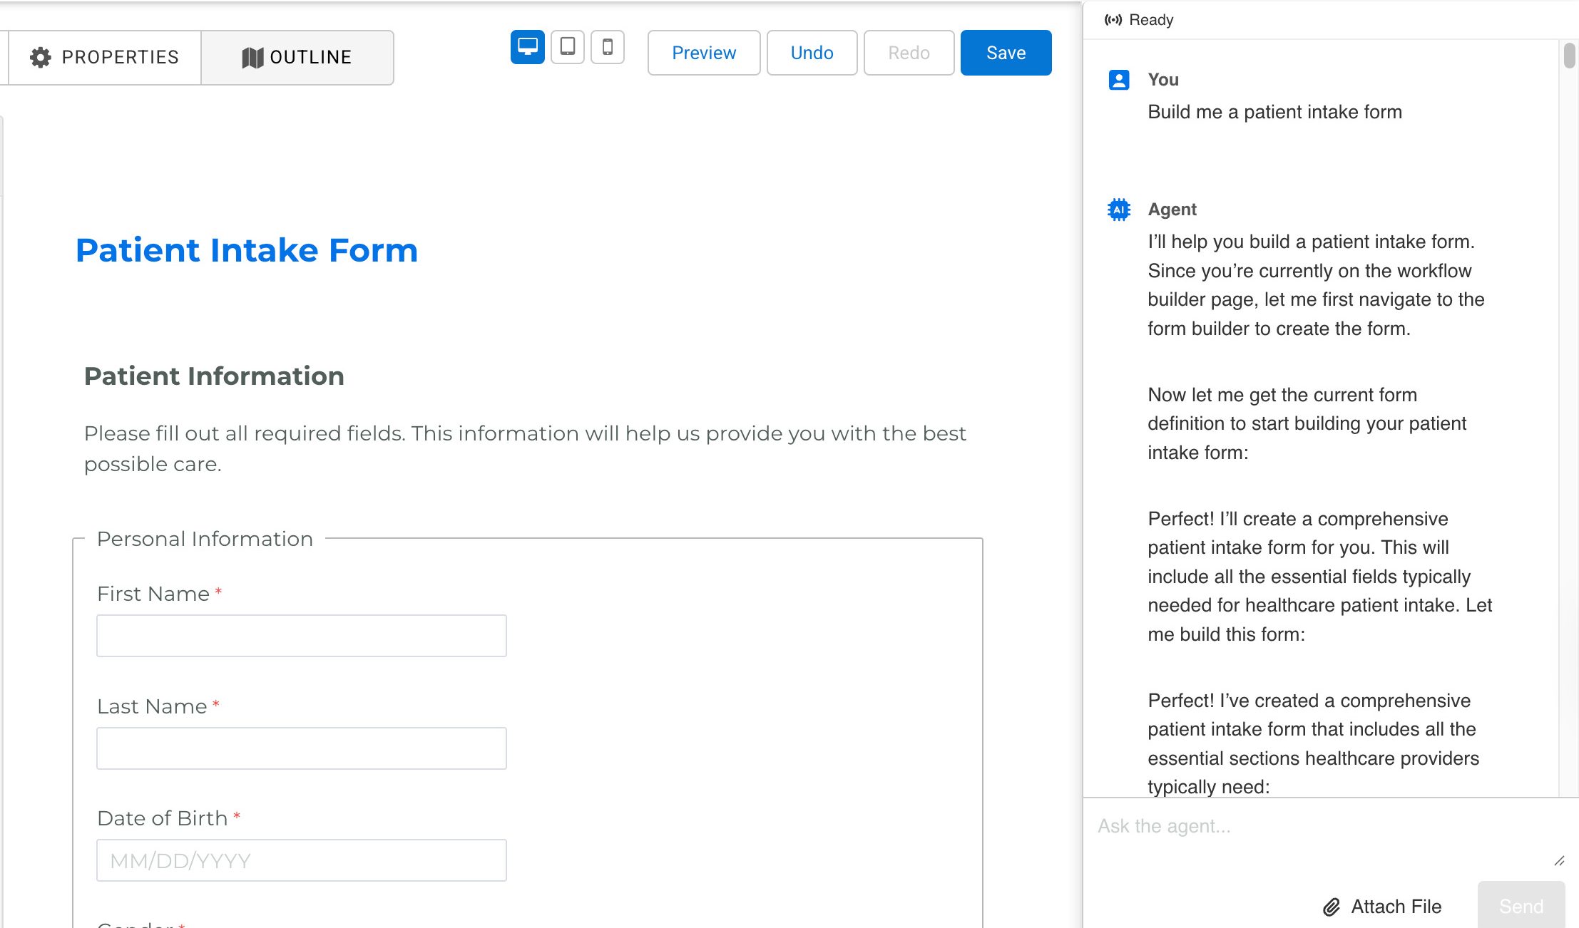The image size is (1579, 928).
Task: Open the OUTLINE tab
Action: pyautogui.click(x=297, y=57)
